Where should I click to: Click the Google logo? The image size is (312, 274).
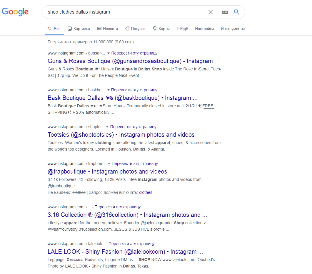(15, 12)
